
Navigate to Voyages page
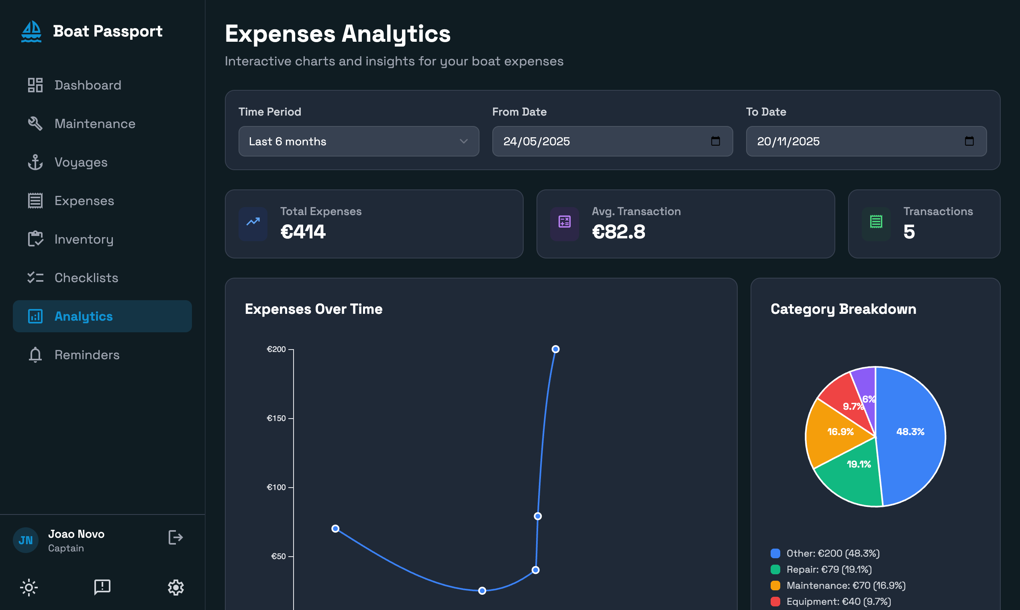click(x=81, y=163)
